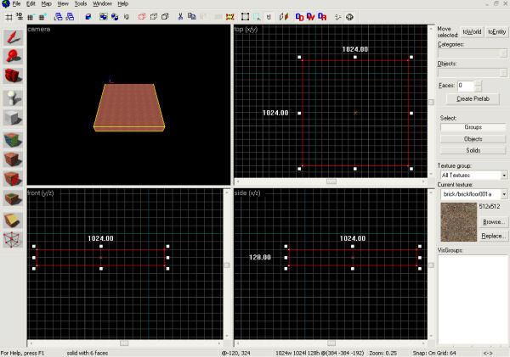510x357 pixels.
Task: Open the Texture Application multicolor cube tool
Action: (13, 140)
